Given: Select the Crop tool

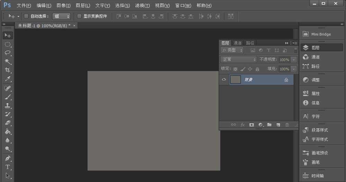Looking at the screenshot, I should (8, 70).
